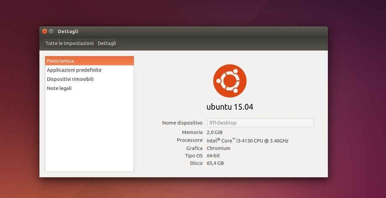Click the Ubuntu logo icon
This screenshot has width=386, height=198.
230,81
